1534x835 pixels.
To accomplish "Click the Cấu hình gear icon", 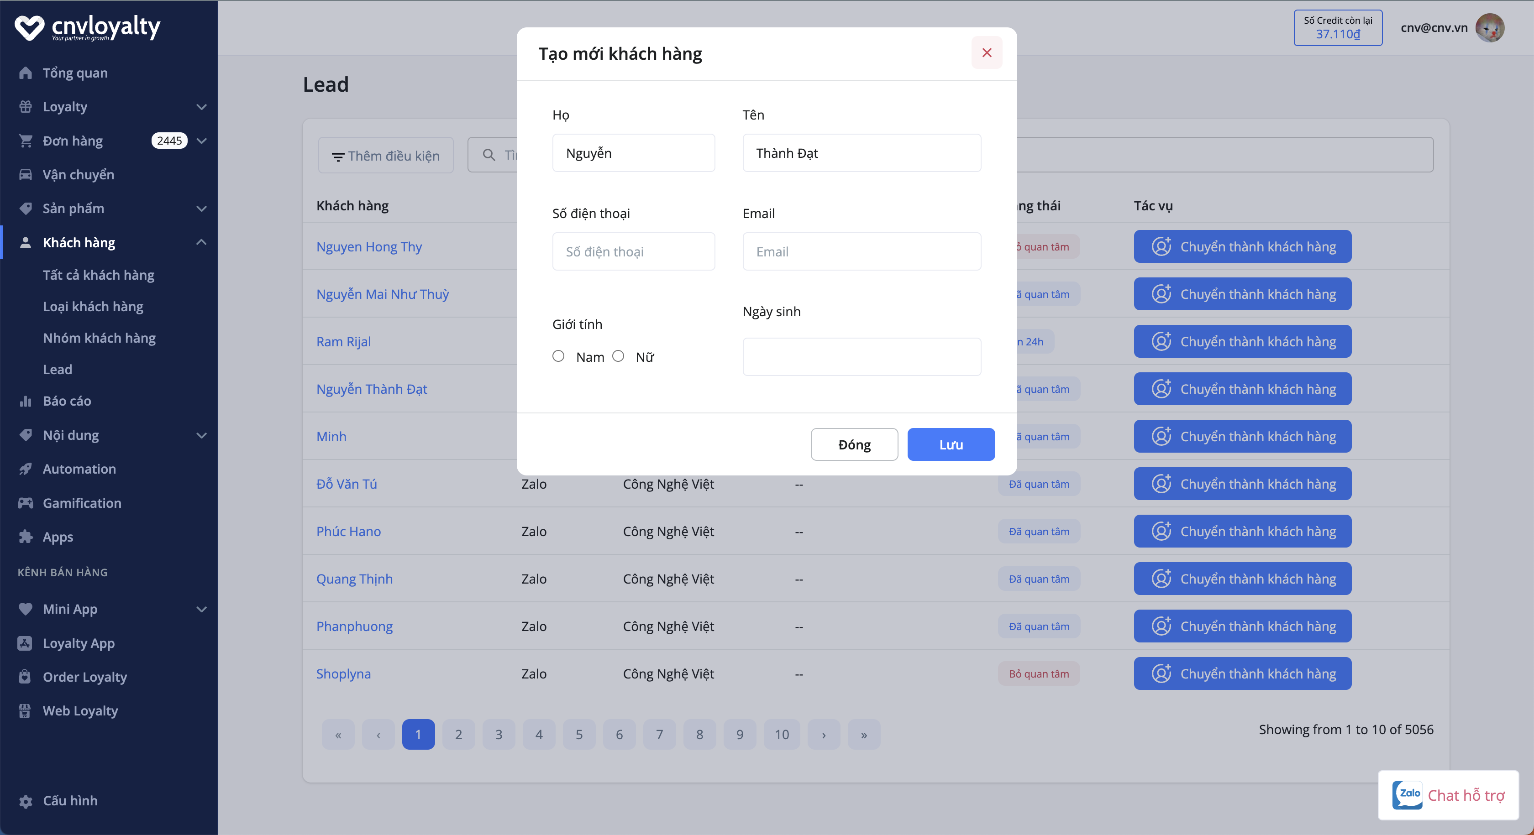I will (x=25, y=801).
